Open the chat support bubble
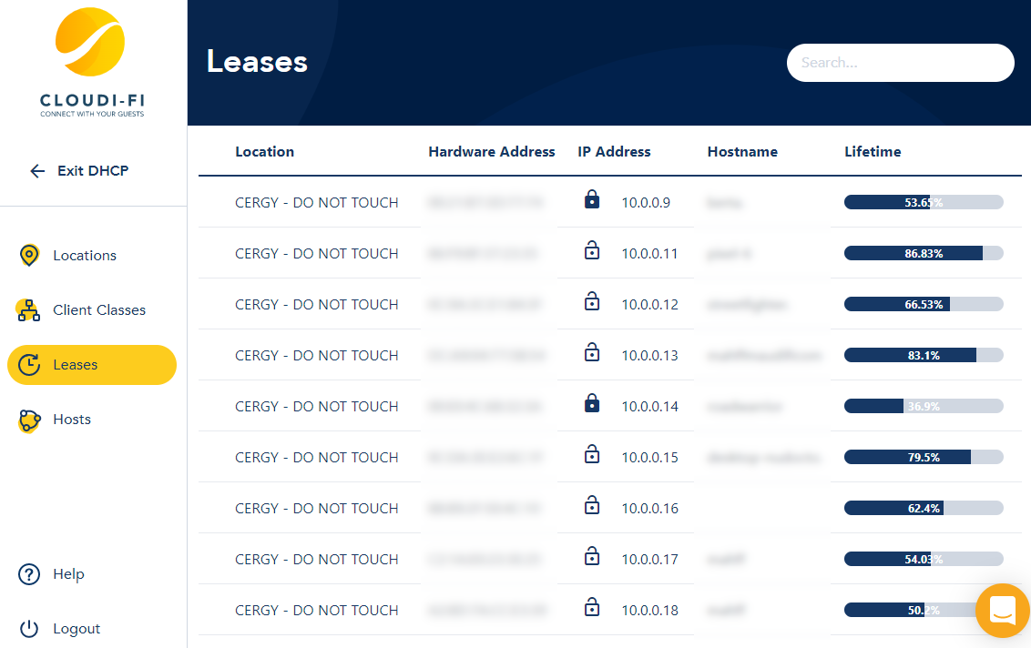1031x648 pixels. 1003,611
